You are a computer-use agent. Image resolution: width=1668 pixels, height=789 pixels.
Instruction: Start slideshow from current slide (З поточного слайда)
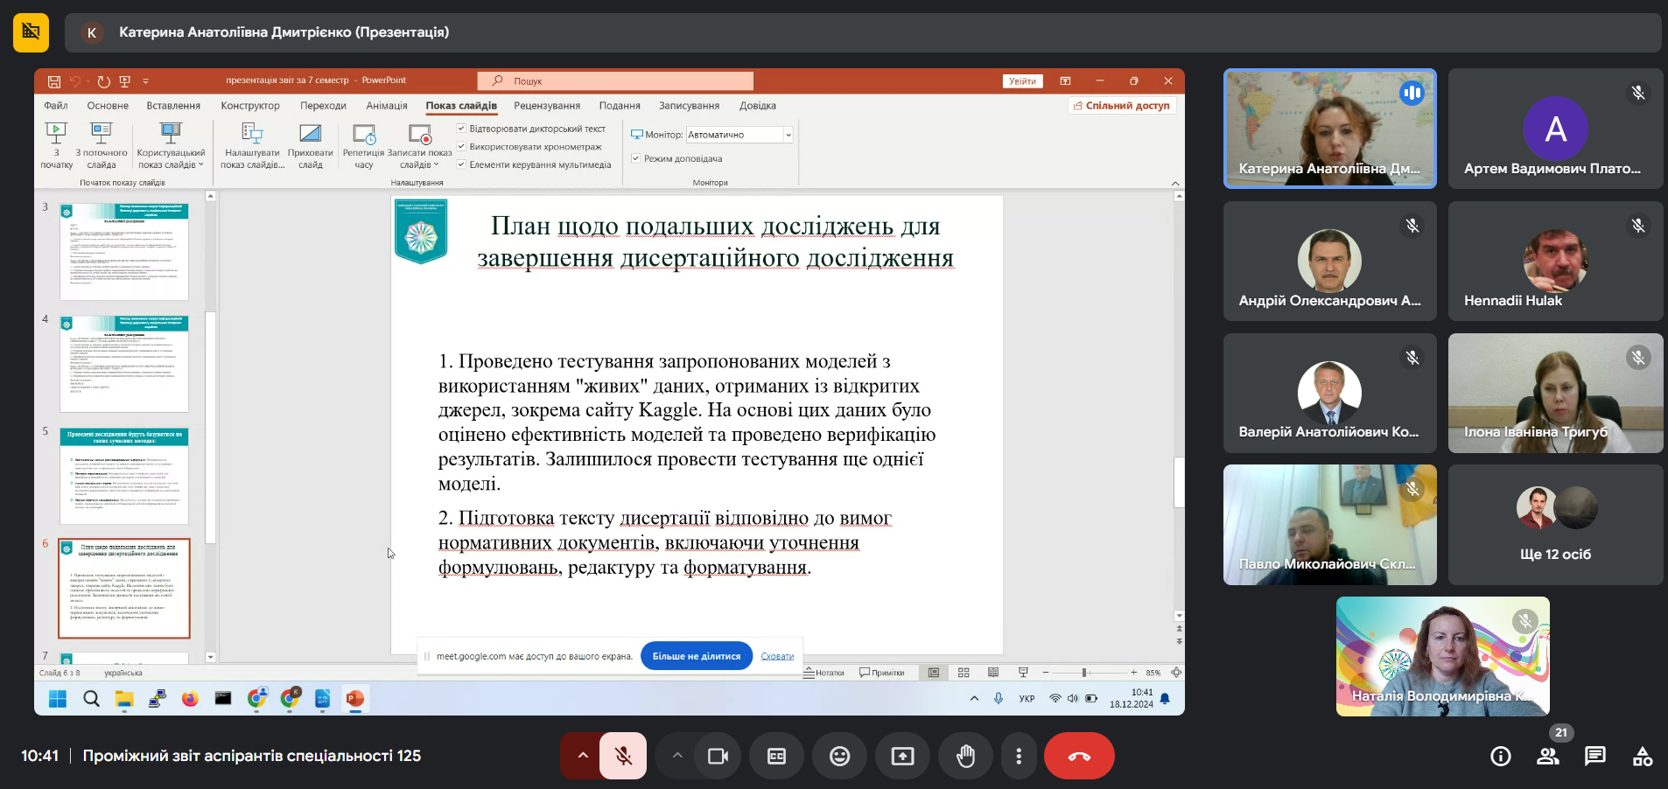click(102, 144)
